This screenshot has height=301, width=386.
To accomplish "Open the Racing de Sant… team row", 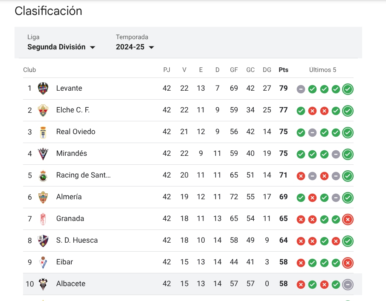I will click(189, 175).
